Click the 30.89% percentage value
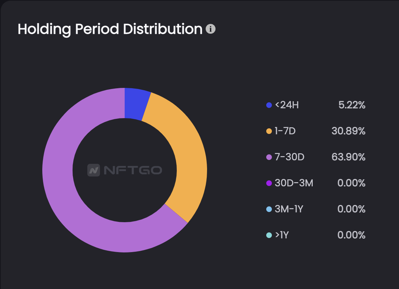The height and width of the screenshot is (289, 399). pos(348,131)
